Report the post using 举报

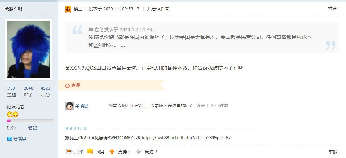tap(333, 152)
